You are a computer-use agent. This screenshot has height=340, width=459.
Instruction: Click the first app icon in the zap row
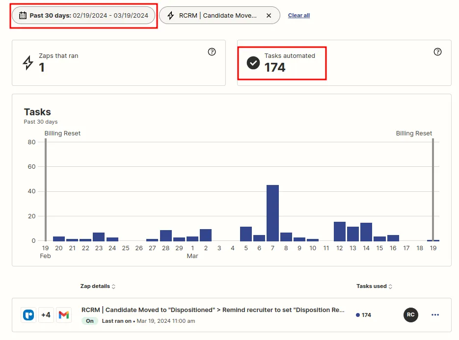tap(28, 314)
